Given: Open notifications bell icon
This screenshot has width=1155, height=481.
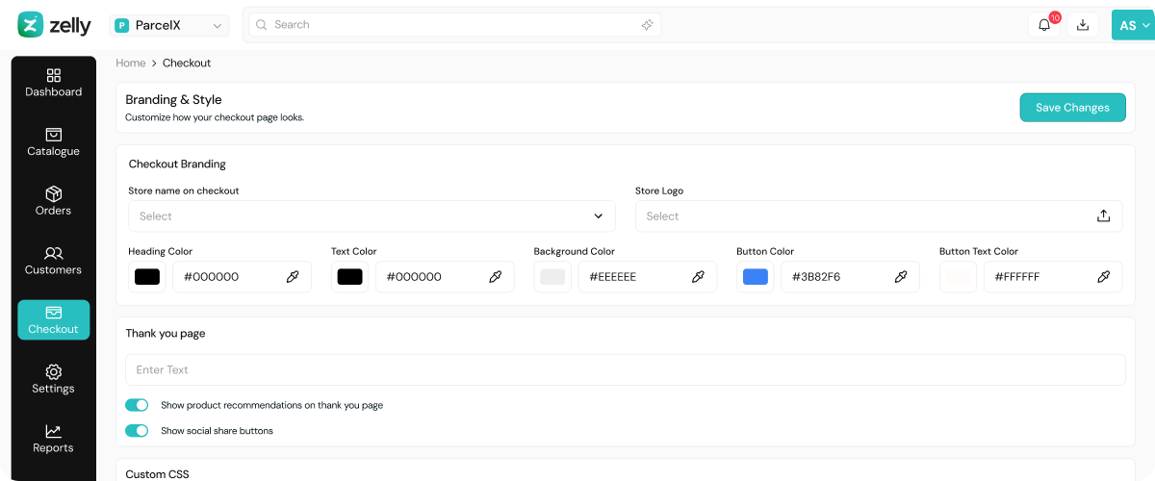Looking at the screenshot, I should [x=1044, y=25].
